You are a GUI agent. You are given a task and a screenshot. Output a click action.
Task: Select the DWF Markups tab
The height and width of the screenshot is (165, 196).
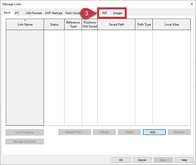54,13
